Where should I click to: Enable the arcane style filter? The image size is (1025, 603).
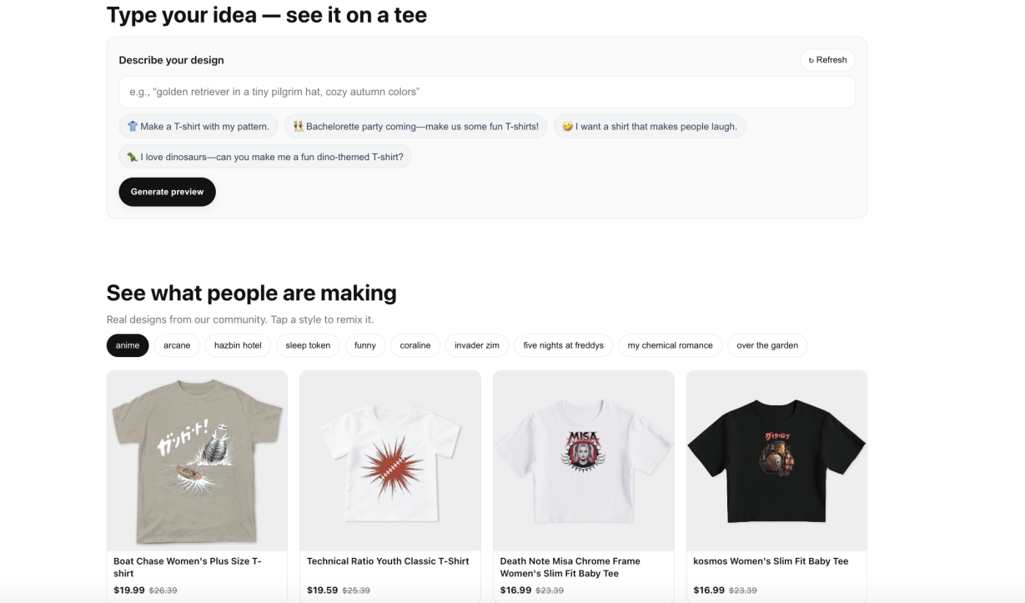[177, 344]
